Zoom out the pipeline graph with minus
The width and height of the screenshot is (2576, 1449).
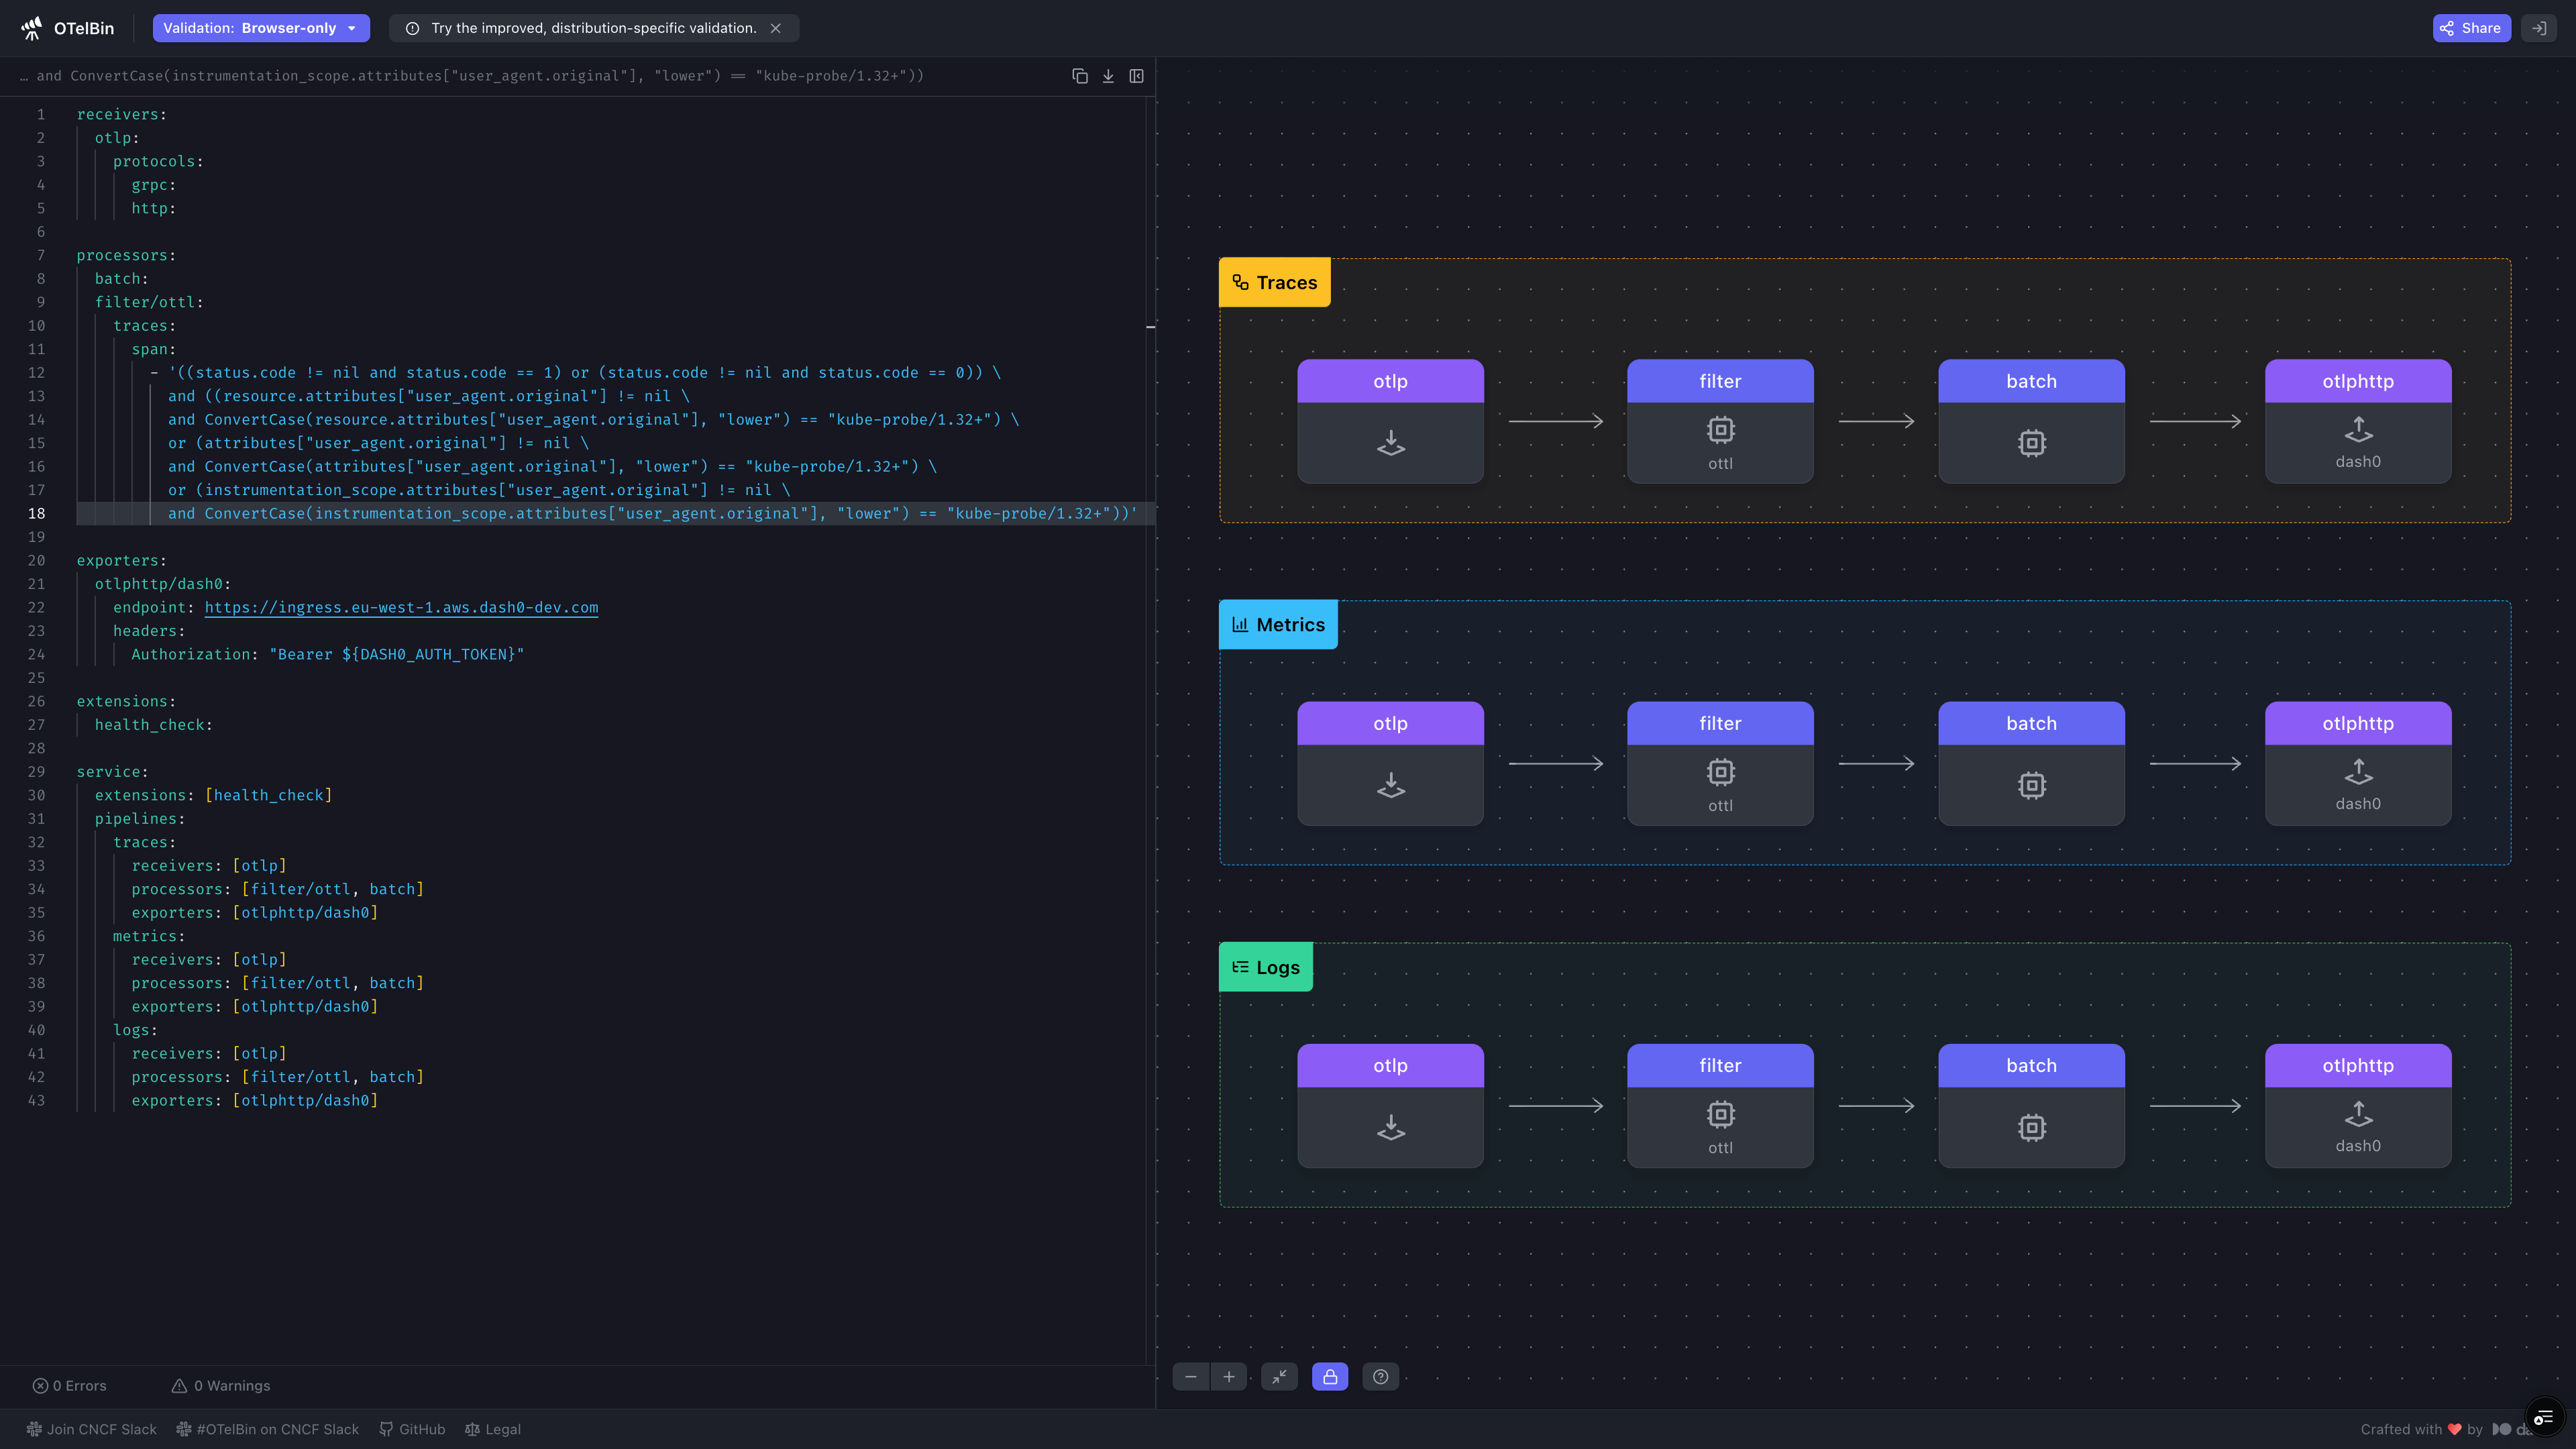[x=1191, y=1377]
